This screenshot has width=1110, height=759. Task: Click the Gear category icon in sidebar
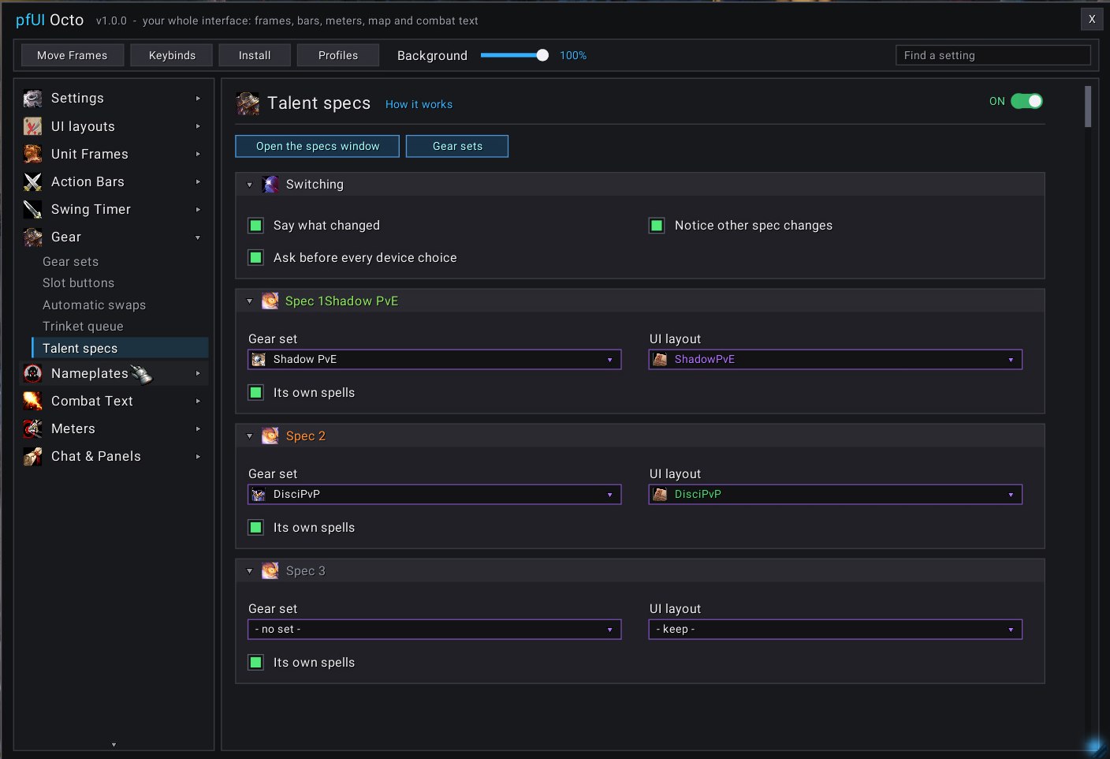[32, 237]
